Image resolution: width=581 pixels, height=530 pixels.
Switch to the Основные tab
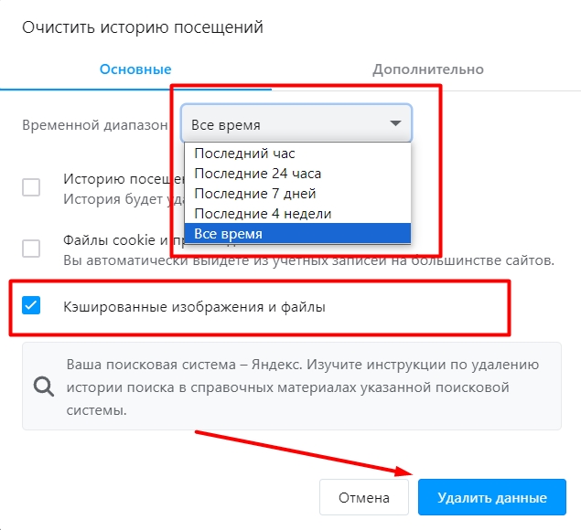[x=135, y=69]
